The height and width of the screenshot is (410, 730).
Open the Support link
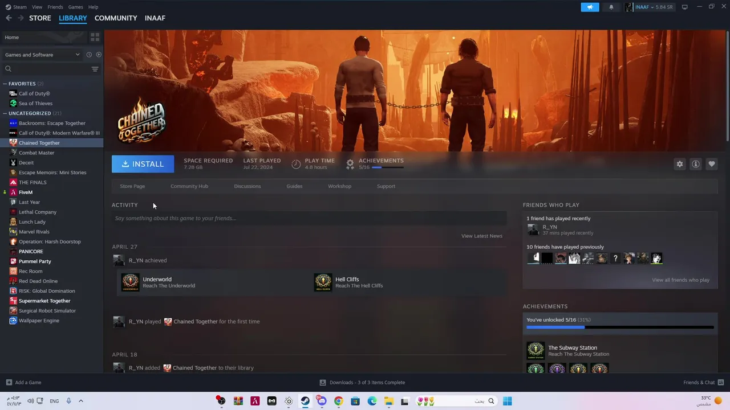tap(386, 186)
